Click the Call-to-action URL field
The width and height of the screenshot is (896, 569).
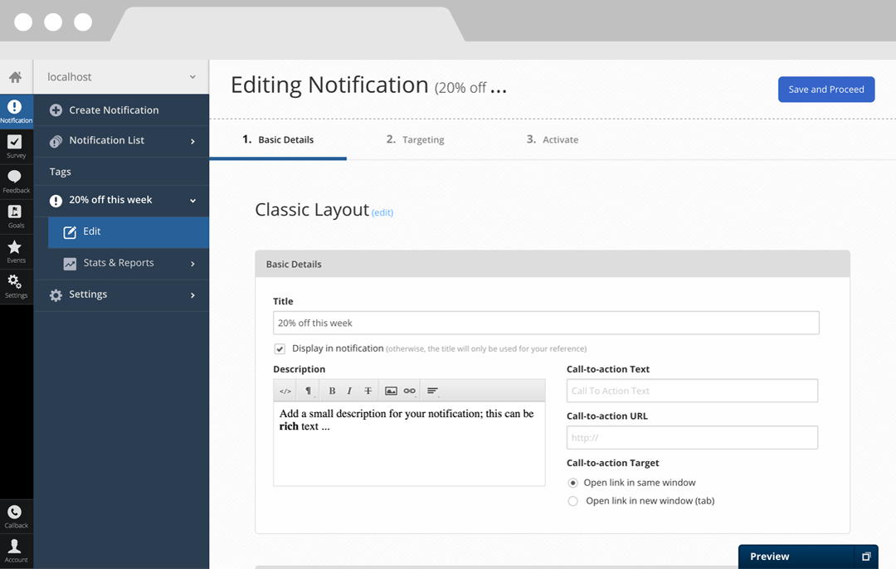click(x=692, y=438)
